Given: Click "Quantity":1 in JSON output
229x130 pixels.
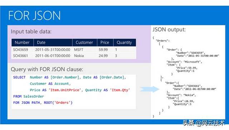Looking at the screenshot, I should [185, 71].
